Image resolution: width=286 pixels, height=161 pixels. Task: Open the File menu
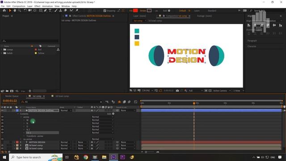click(x=3, y=6)
